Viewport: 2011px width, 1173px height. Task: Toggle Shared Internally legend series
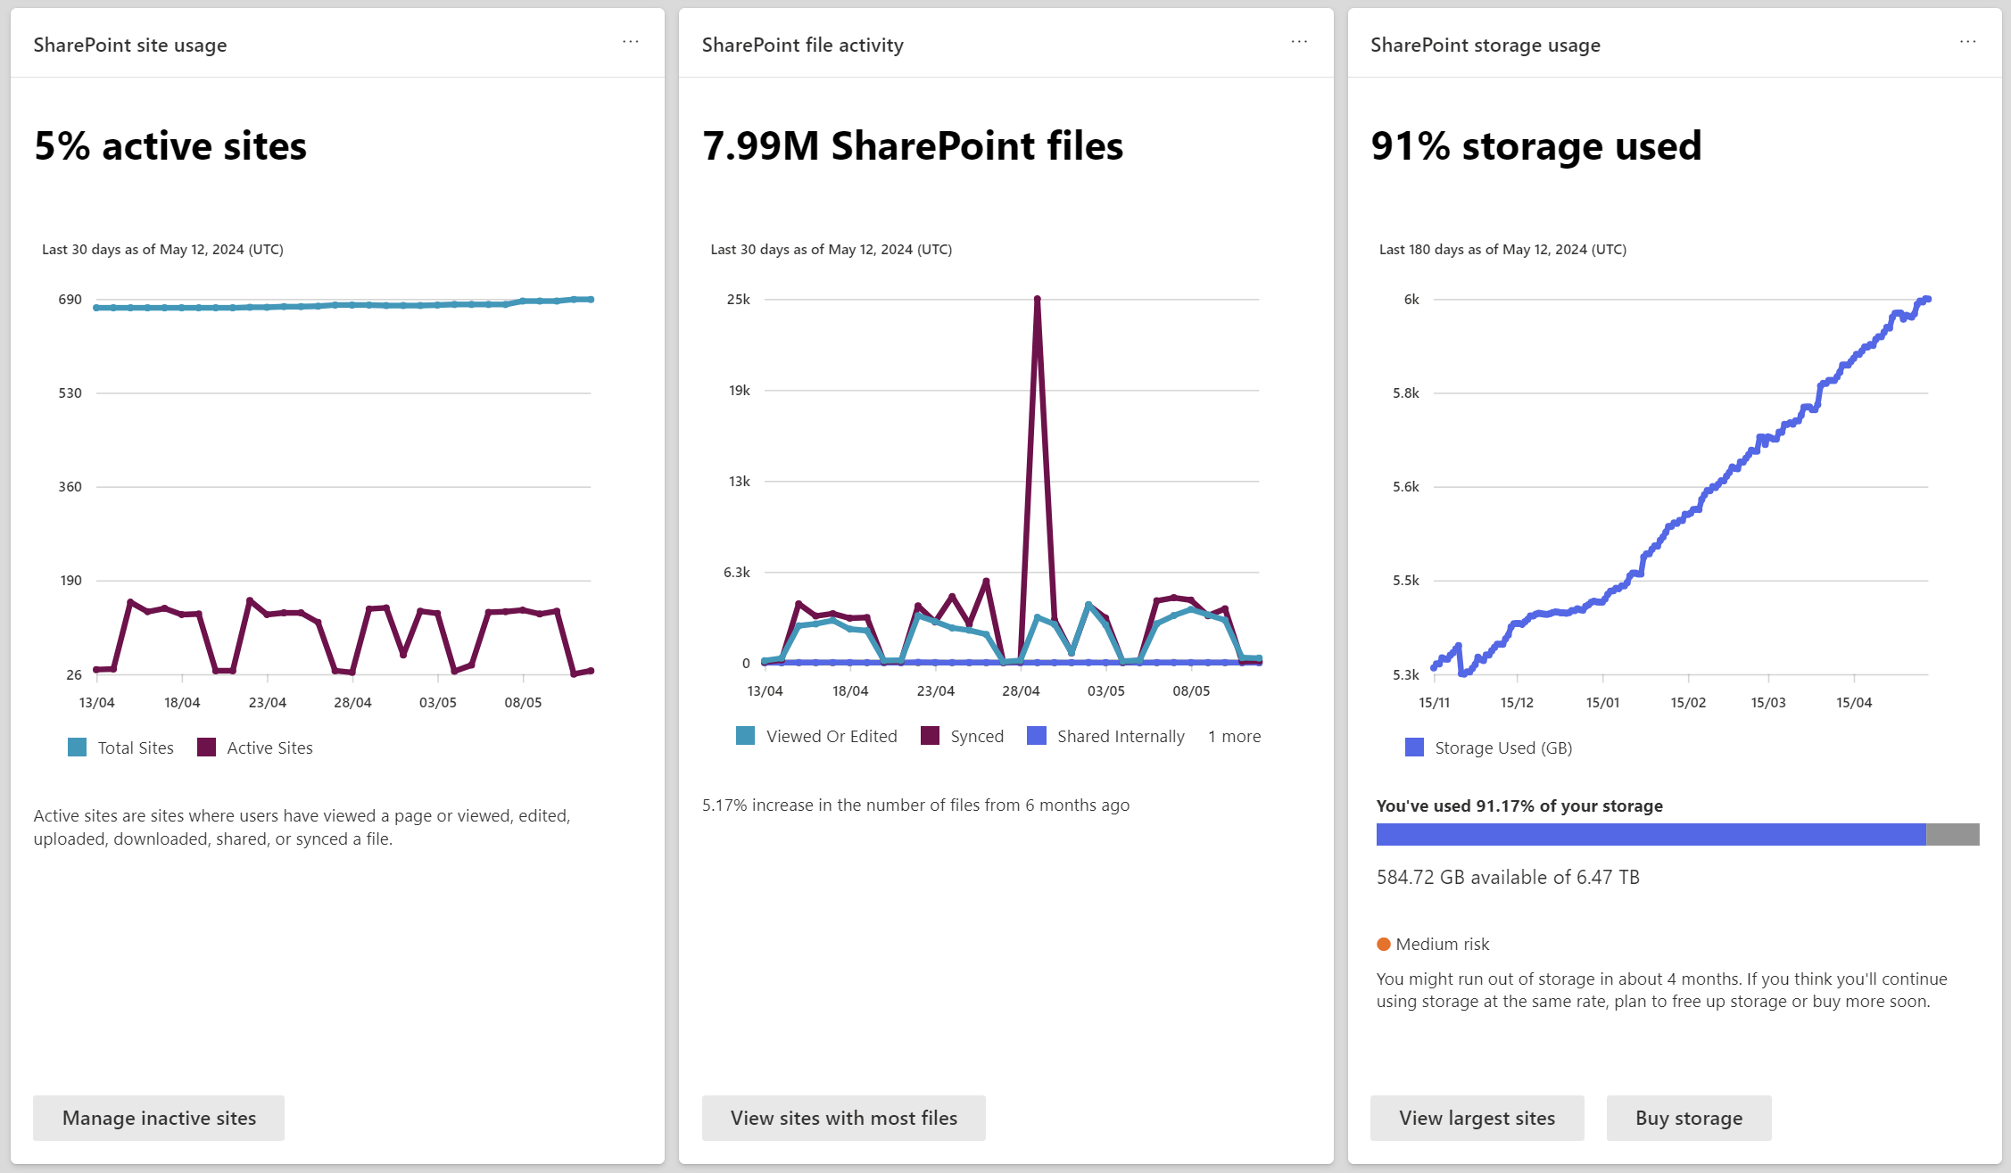coord(1105,736)
